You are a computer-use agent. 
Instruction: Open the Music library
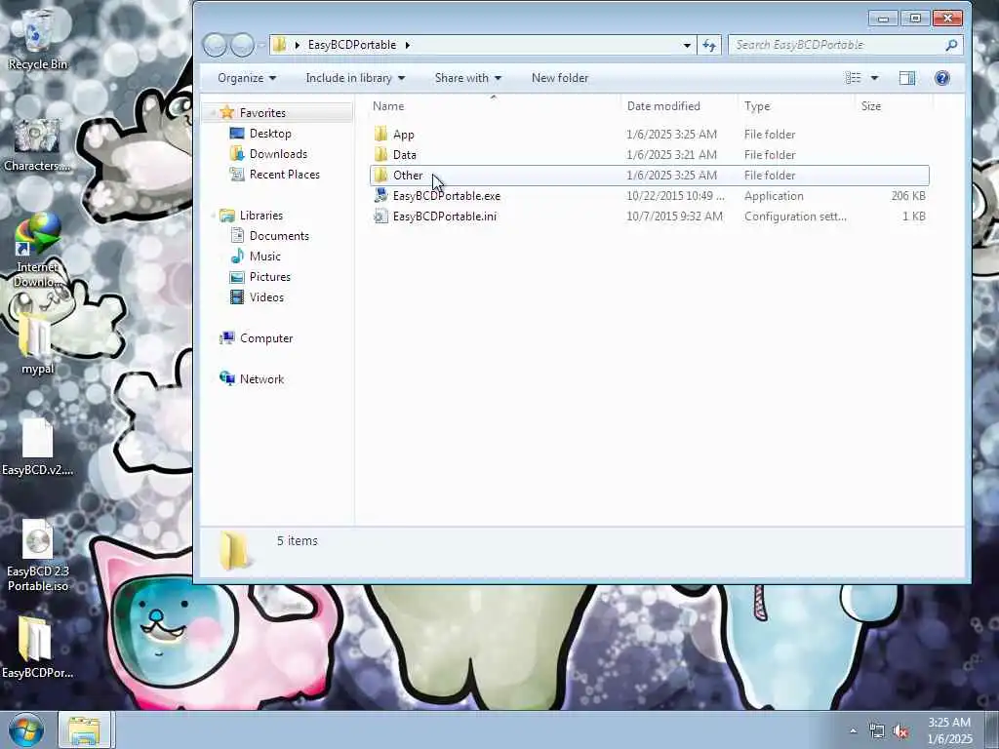tap(265, 256)
